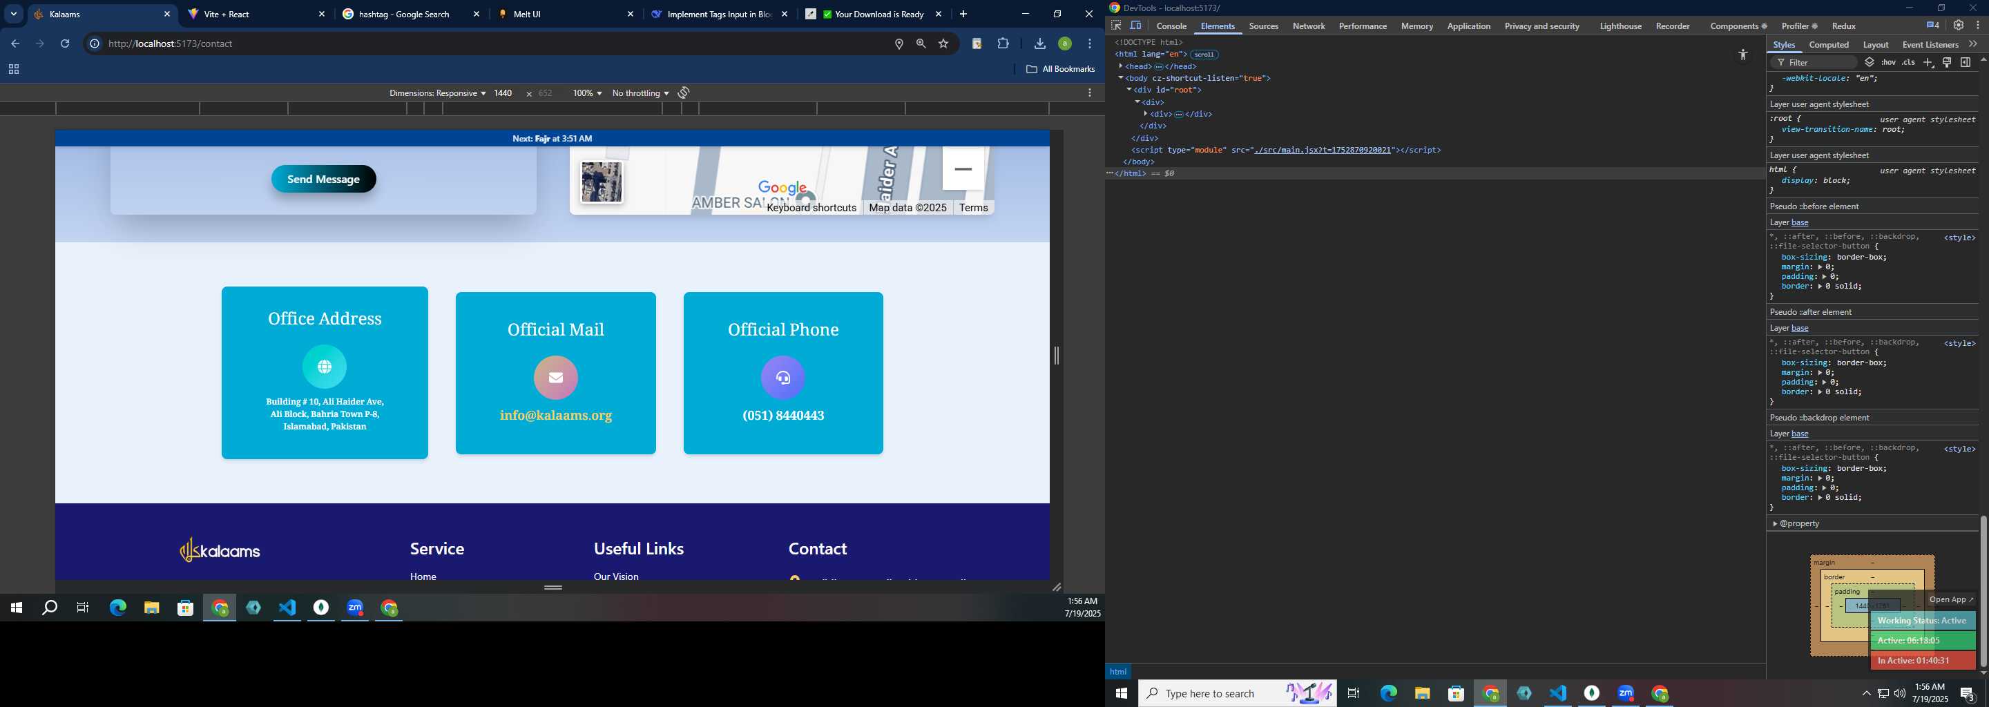Toggle :hov element state panel
The width and height of the screenshot is (1989, 707).
(x=1888, y=63)
